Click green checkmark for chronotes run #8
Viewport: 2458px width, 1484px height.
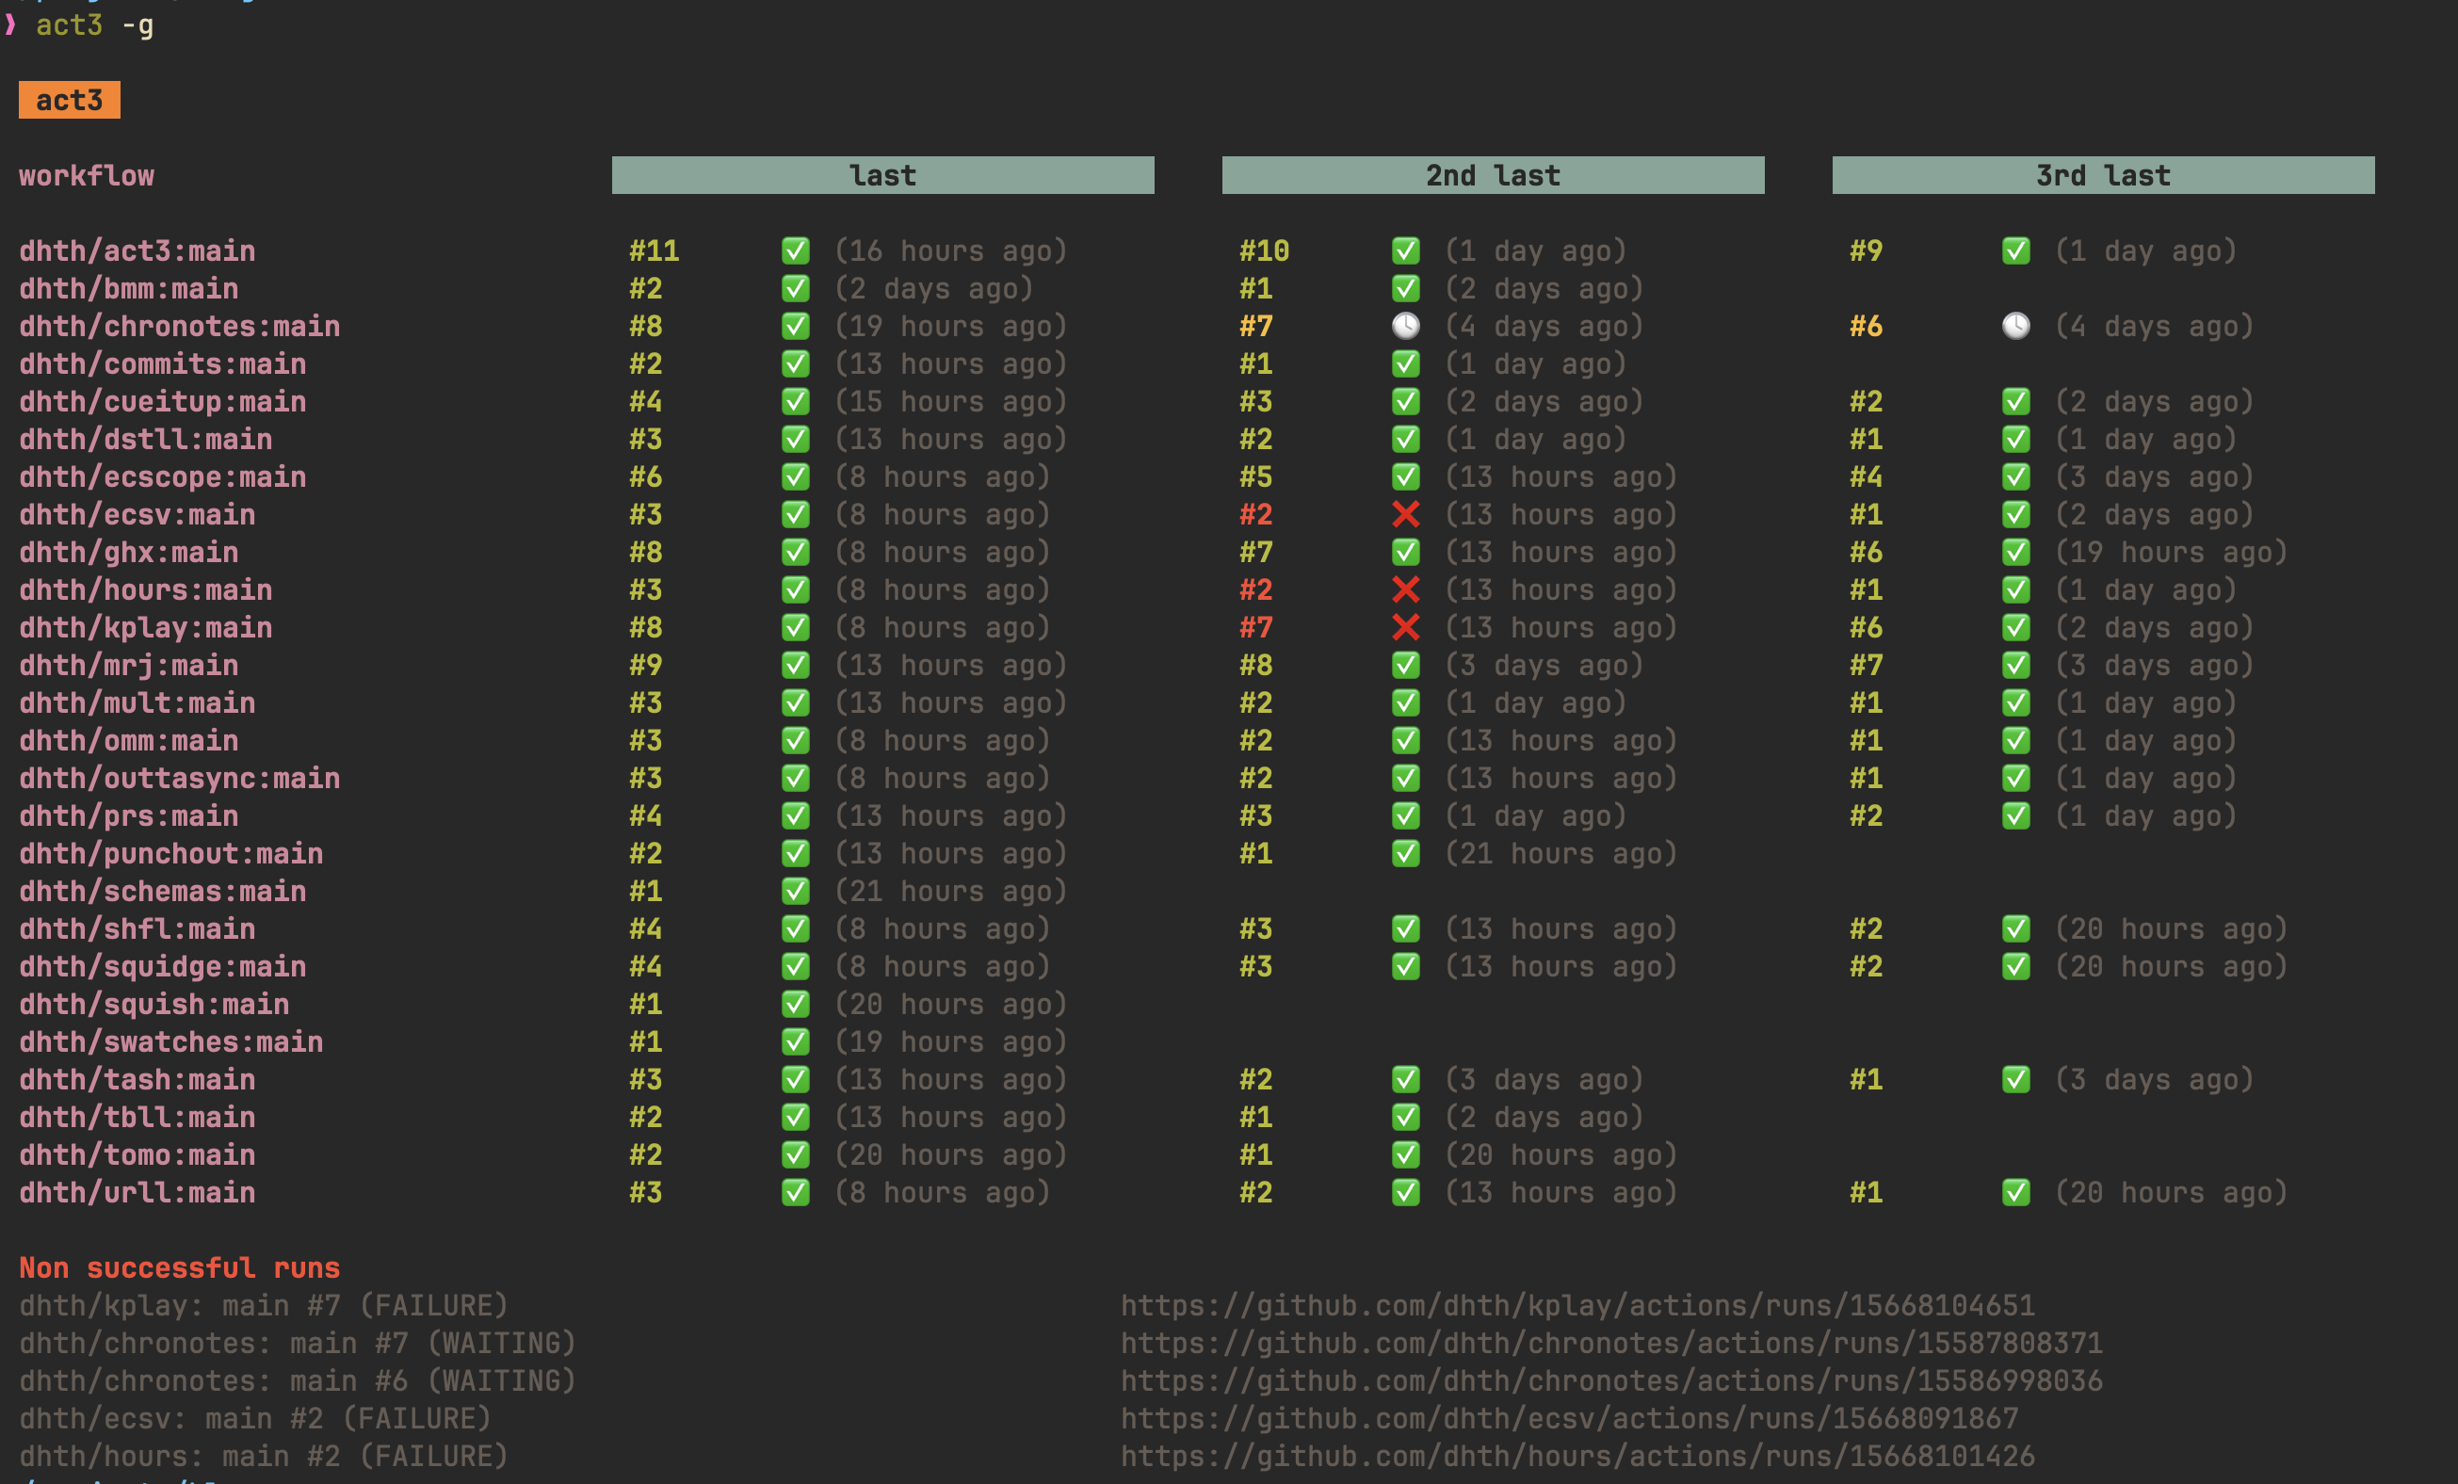pyautogui.click(x=795, y=326)
